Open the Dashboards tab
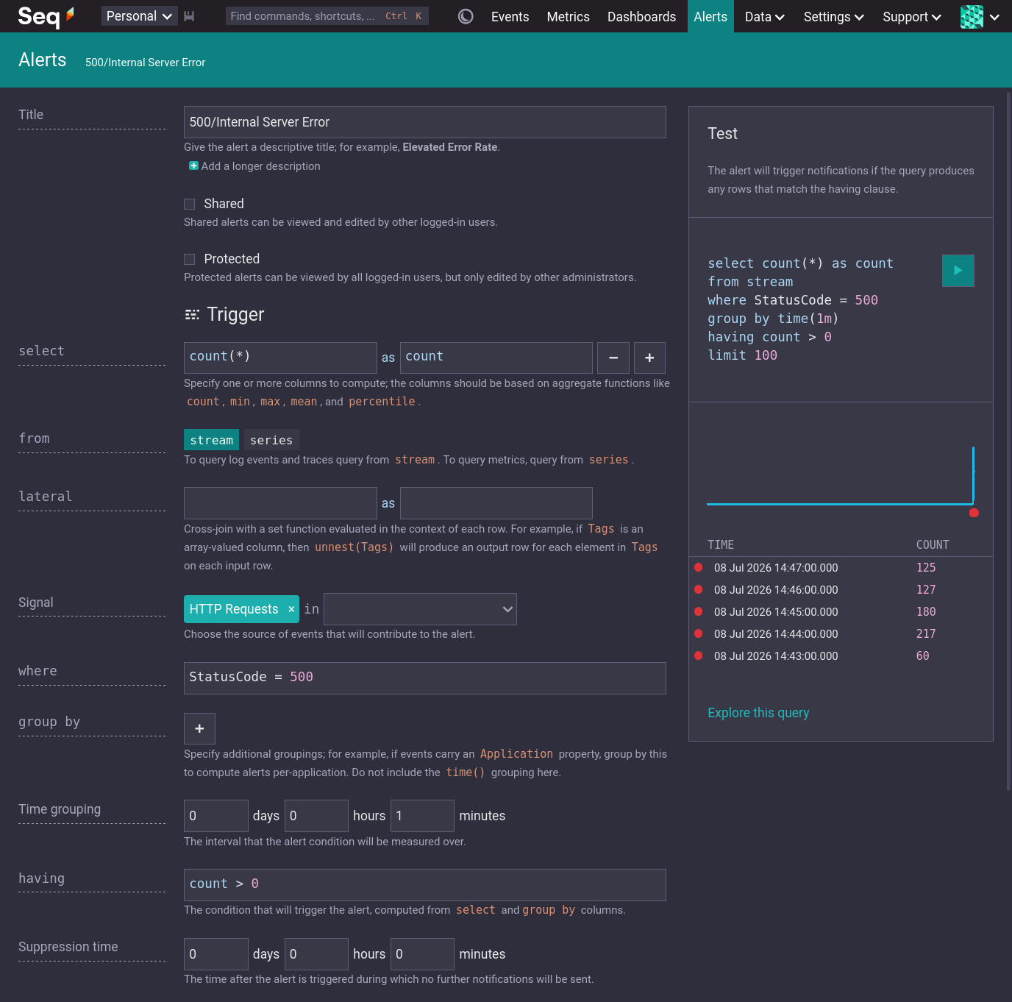1012x1002 pixels. click(x=641, y=16)
